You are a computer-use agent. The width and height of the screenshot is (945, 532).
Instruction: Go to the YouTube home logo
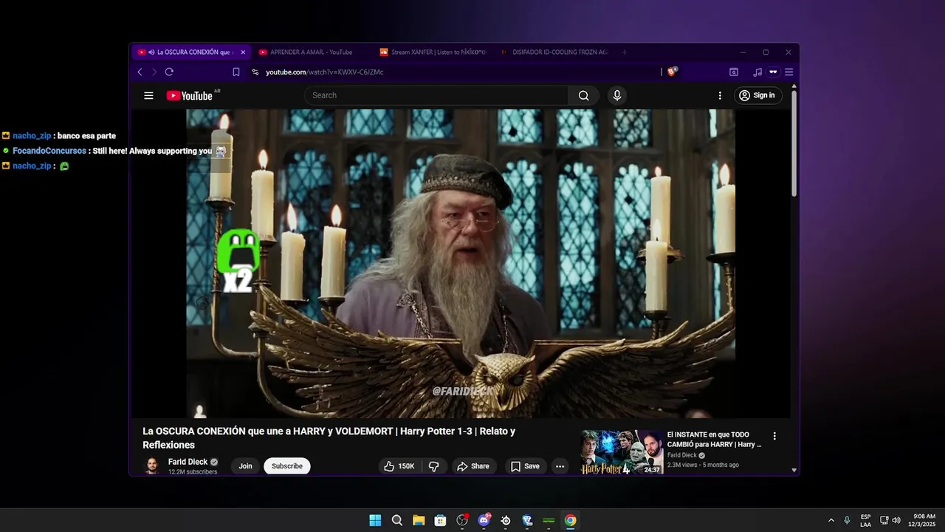pos(190,95)
